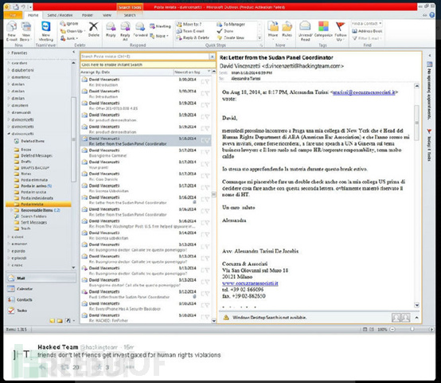Click the Reply icon in Respond group

[111, 27]
